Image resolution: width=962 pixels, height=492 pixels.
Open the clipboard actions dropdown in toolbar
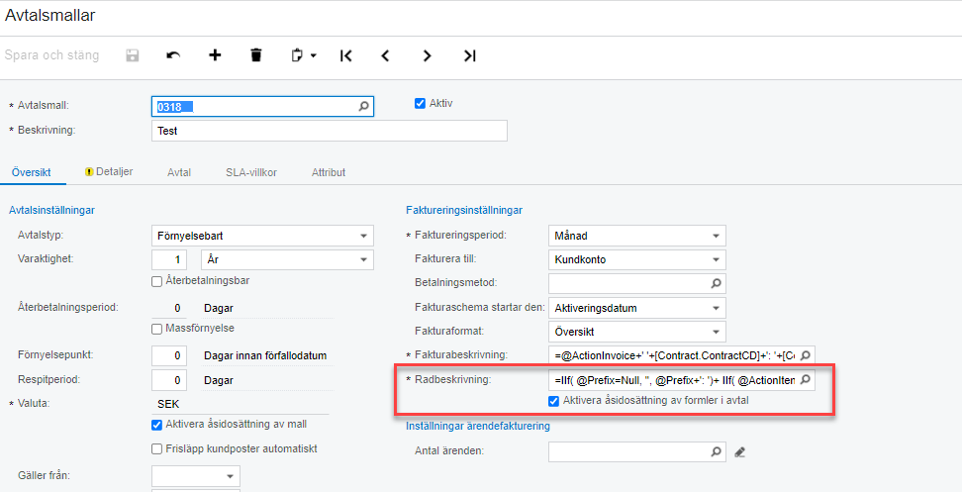point(303,55)
